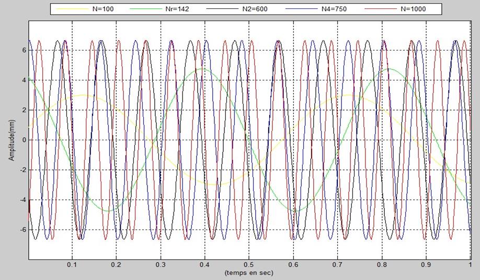Click the 0 y-axis tick label
The height and width of the screenshot is (280, 480).
[24, 140]
